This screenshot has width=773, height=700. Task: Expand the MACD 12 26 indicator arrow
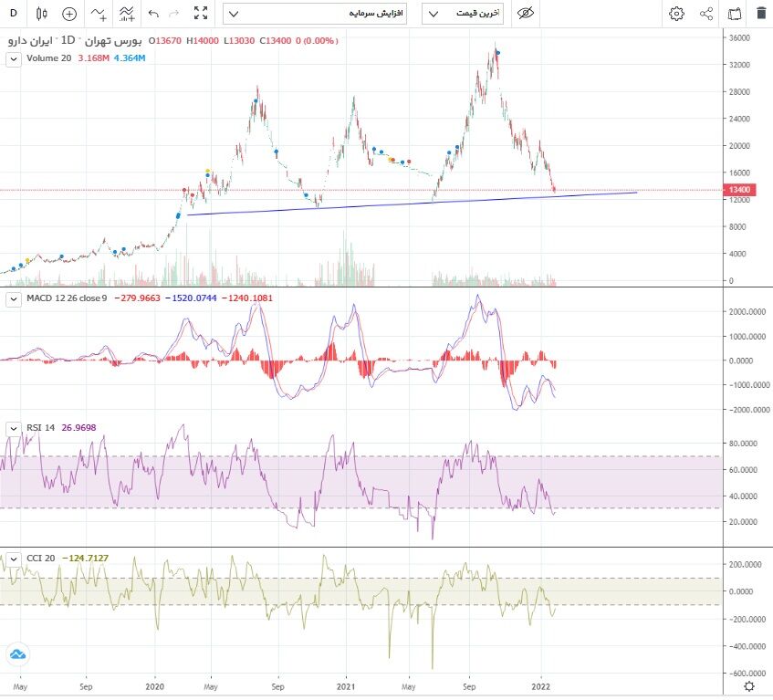(x=13, y=298)
